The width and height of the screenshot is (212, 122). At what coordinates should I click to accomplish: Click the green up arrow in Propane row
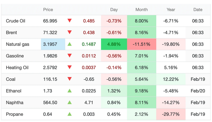click(x=69, y=114)
